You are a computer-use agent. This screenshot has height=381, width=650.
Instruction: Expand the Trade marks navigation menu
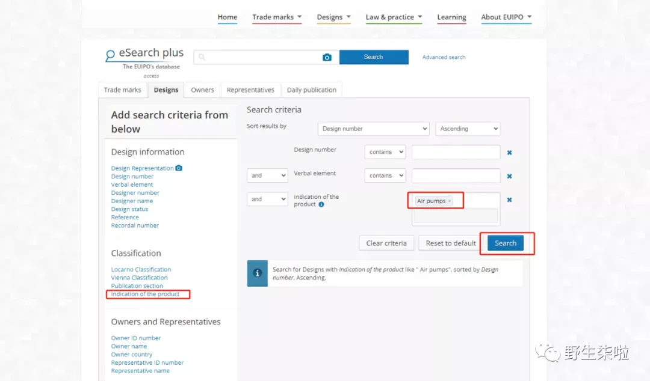point(277,17)
